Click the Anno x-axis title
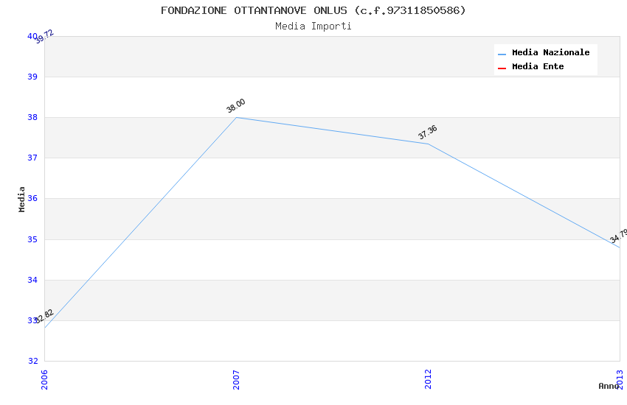Image resolution: width=627 pixels, height=405 pixels. 609,386
